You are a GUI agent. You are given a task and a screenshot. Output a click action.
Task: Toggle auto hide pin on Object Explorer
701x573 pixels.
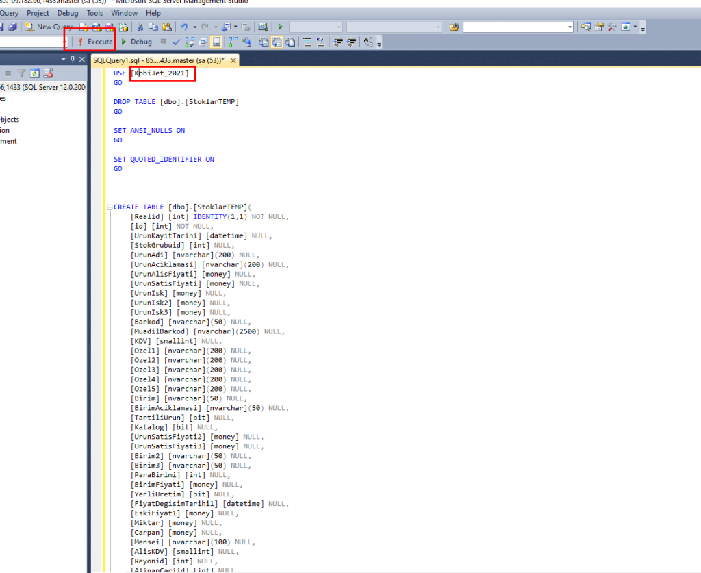pos(73,59)
